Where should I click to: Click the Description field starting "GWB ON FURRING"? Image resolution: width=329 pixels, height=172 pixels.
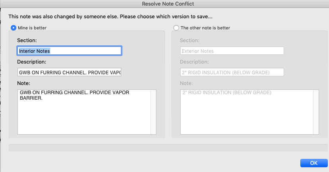(69, 72)
